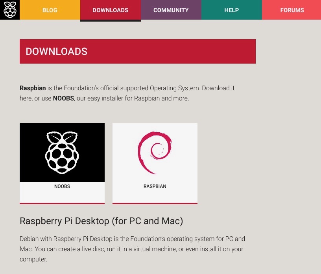The image size is (321, 274).
Task: Open the NOOBS download label link
Action: pos(62,186)
